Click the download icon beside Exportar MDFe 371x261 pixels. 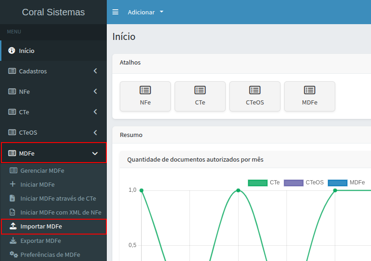pos(13,241)
